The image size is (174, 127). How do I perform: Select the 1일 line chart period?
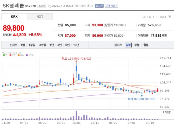point(23,45)
